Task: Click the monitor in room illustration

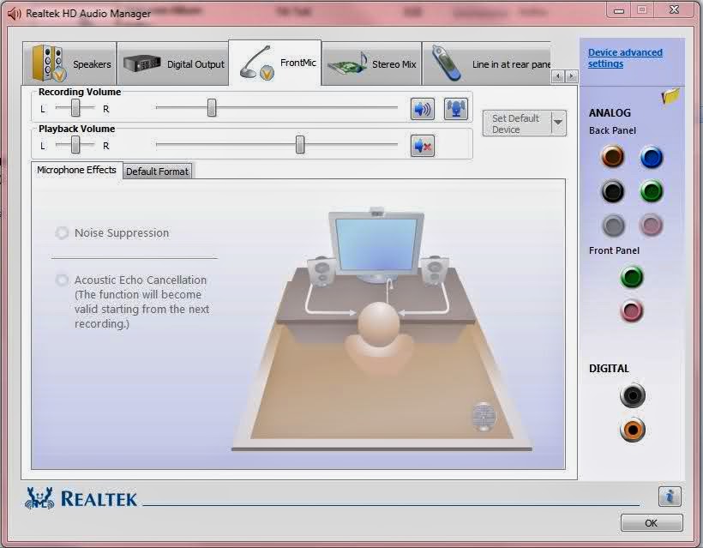Action: point(376,244)
